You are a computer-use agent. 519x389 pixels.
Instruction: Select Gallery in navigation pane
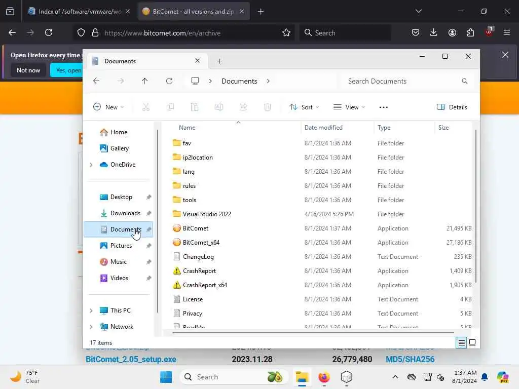(x=119, y=148)
